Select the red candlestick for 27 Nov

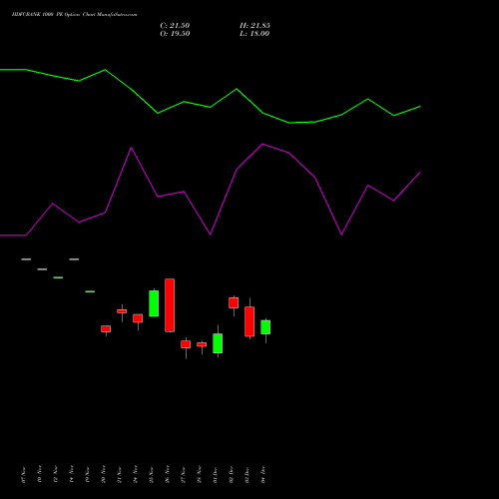pyautogui.click(x=186, y=344)
